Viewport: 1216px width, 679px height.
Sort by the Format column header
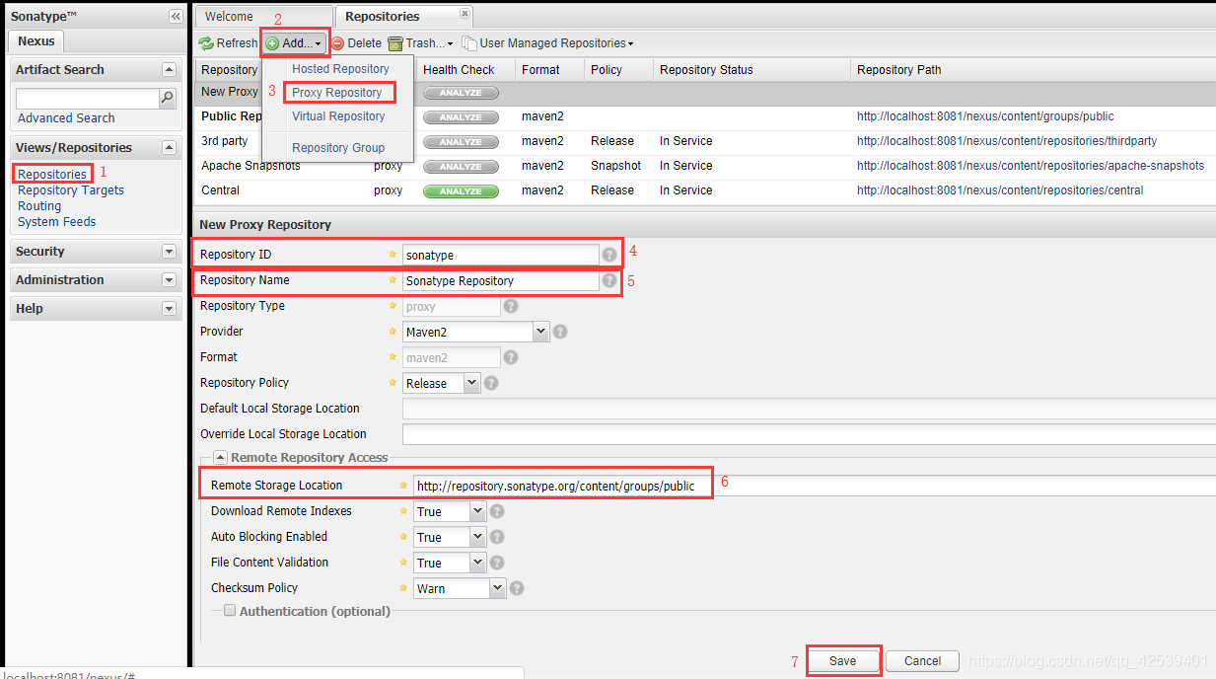pyautogui.click(x=549, y=70)
